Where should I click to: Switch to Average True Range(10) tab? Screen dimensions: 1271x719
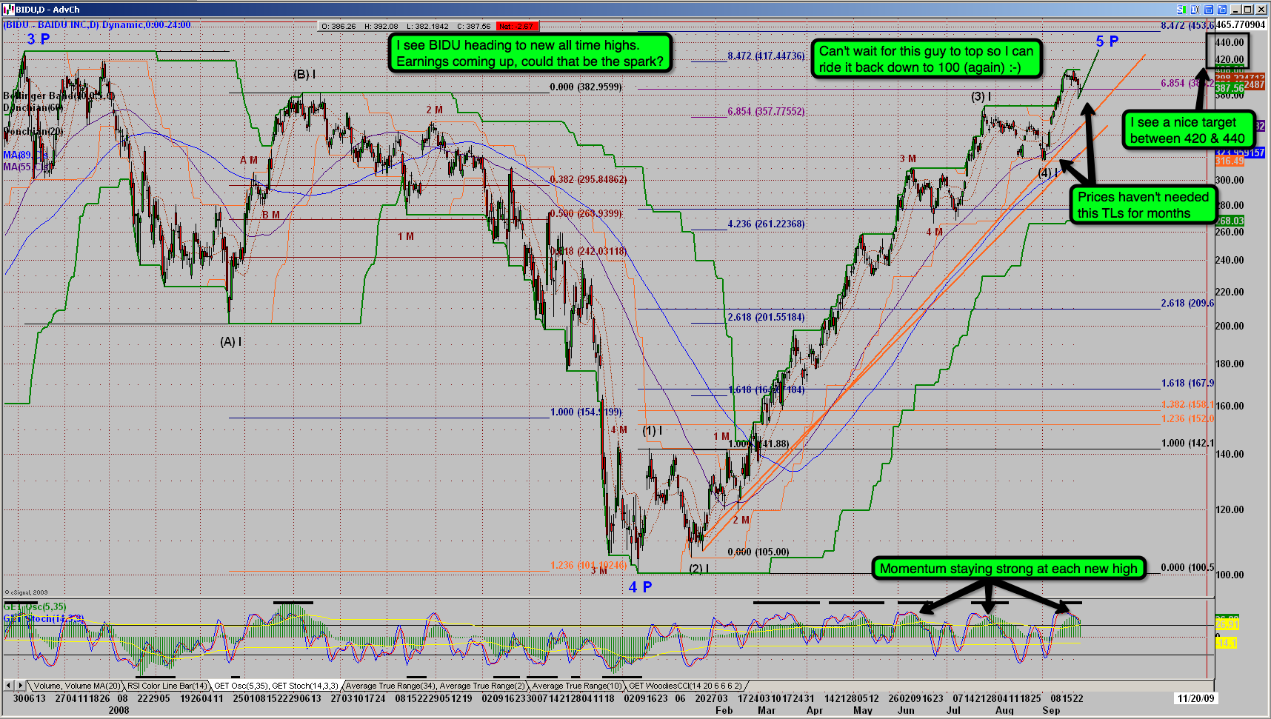(x=577, y=686)
